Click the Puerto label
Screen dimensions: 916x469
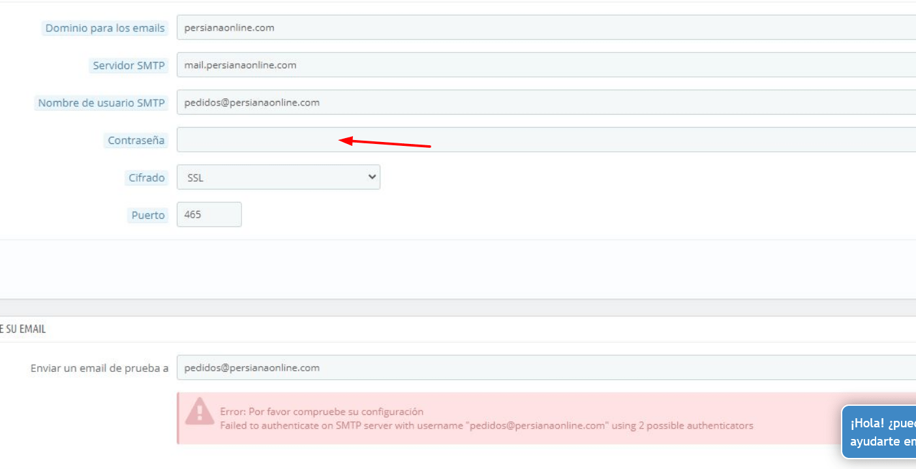coord(148,215)
